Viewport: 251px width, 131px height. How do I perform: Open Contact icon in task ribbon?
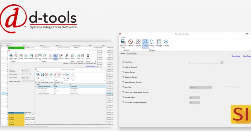pyautogui.click(x=26, y=57)
